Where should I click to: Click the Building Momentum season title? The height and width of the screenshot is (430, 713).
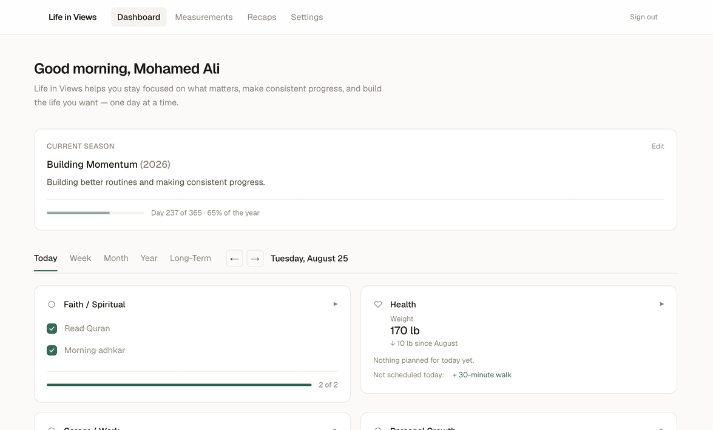(x=109, y=164)
